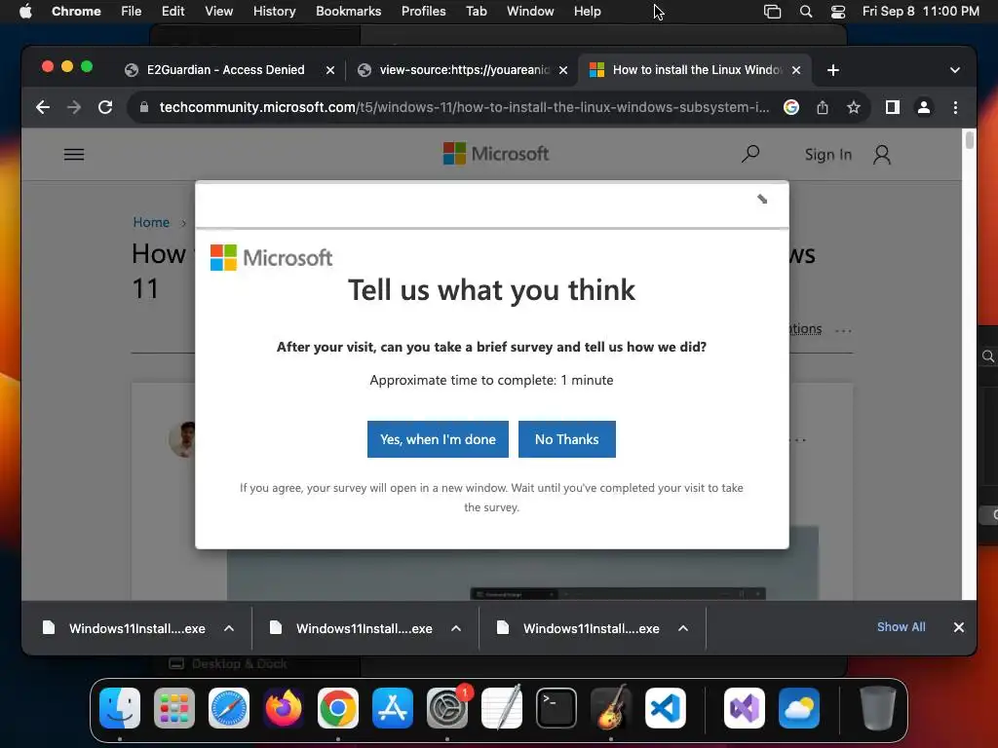Open Control Center in menu bar

tap(838, 12)
